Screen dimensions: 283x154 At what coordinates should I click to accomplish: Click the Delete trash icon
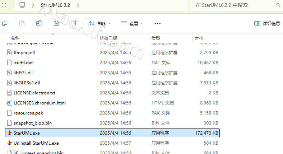(74, 23)
